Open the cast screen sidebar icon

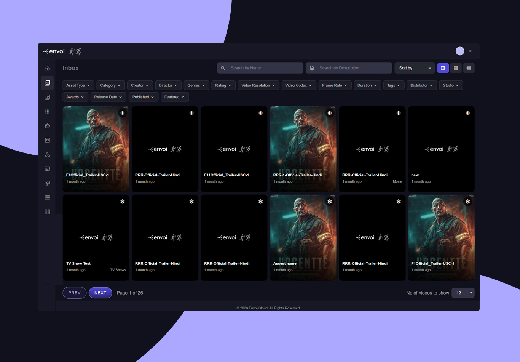click(x=47, y=169)
